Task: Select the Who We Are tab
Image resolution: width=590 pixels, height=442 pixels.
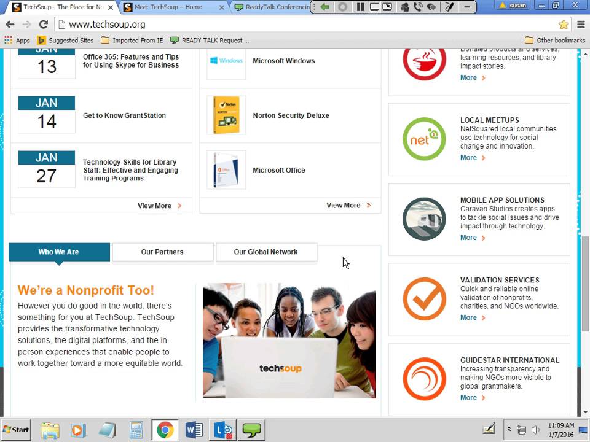Action: (x=59, y=252)
